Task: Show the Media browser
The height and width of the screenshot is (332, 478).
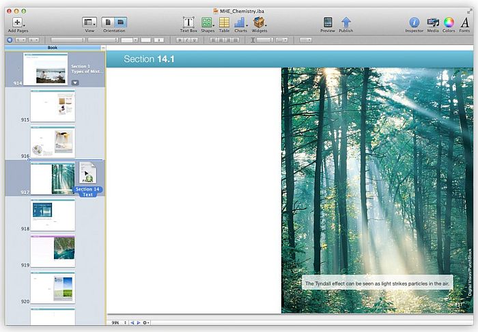Action: tap(433, 23)
